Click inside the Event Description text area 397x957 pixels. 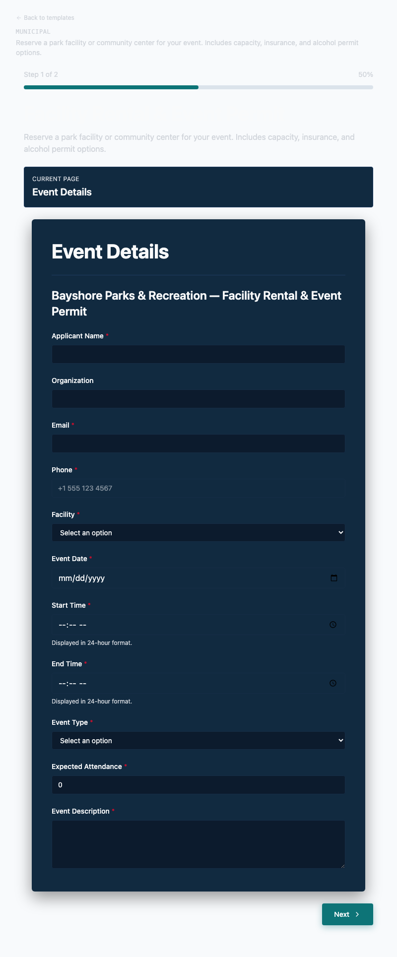(198, 843)
